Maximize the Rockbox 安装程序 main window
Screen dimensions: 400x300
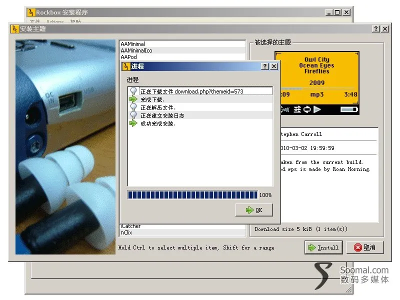[337, 12]
